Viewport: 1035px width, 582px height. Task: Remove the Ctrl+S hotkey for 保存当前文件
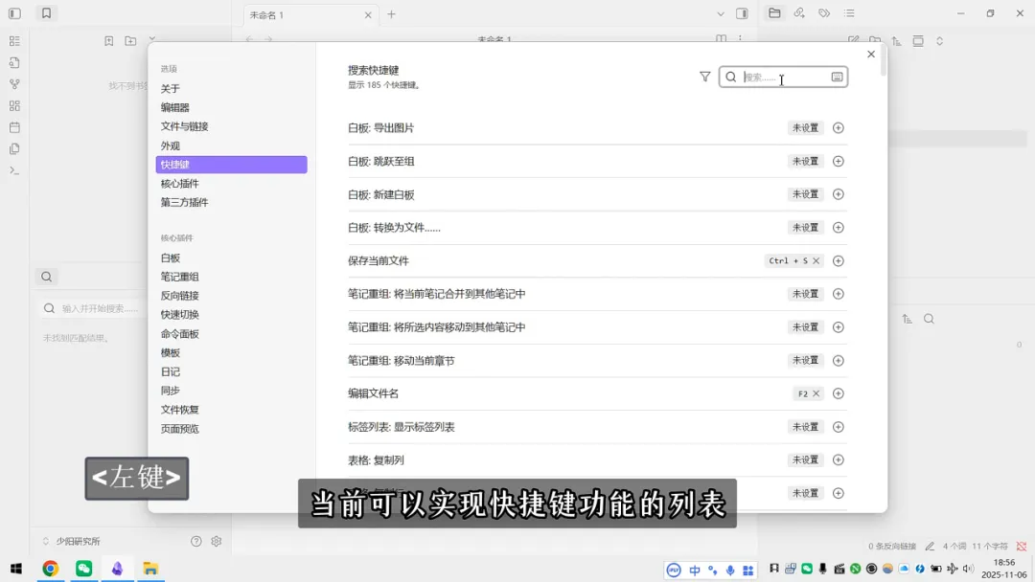[816, 260]
